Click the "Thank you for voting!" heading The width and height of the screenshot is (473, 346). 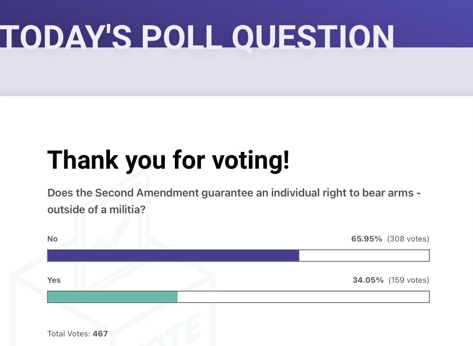168,160
